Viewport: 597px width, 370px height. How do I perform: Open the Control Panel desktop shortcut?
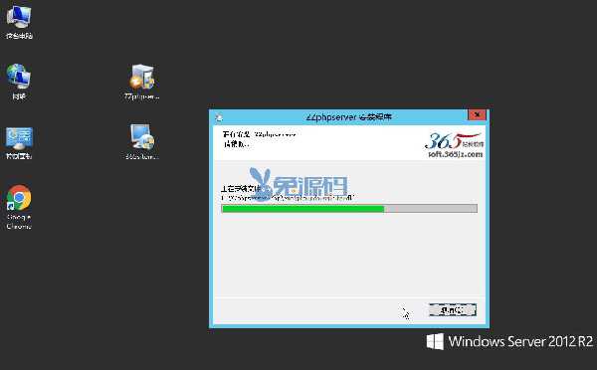click(x=19, y=143)
